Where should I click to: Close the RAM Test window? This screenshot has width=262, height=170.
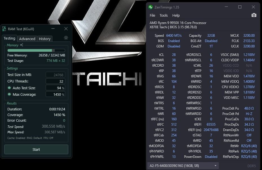[x=66, y=29]
